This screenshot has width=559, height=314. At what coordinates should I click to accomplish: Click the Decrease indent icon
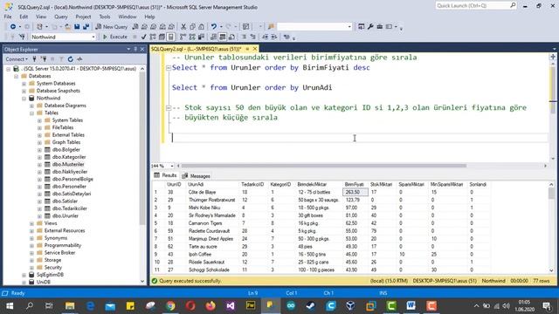click(x=266, y=37)
